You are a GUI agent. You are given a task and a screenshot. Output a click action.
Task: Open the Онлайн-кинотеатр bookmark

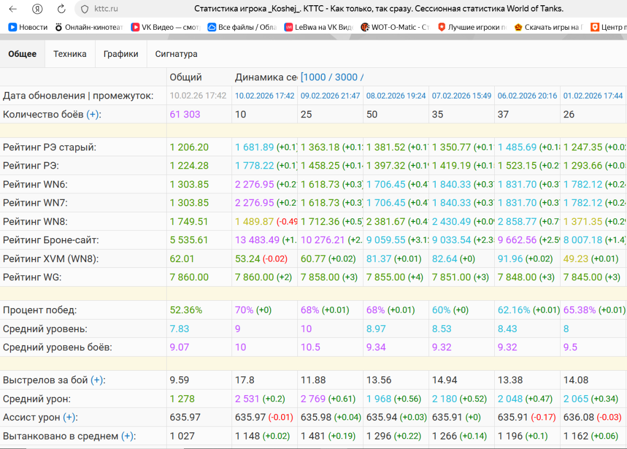click(x=88, y=27)
